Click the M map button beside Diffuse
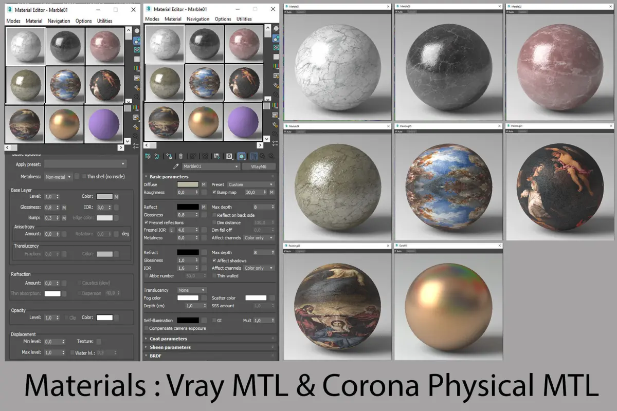The image size is (617, 411). point(204,184)
